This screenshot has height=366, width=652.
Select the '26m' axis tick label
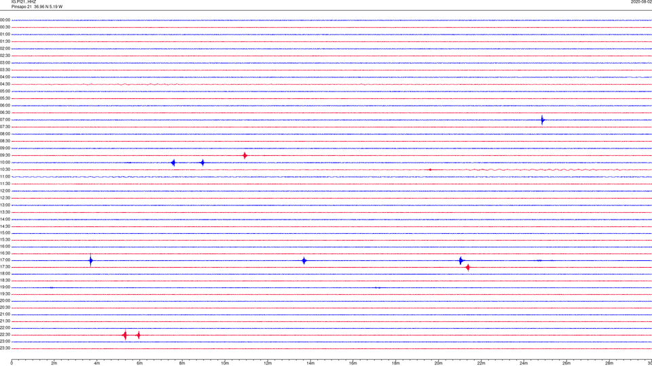pyautogui.click(x=566, y=363)
